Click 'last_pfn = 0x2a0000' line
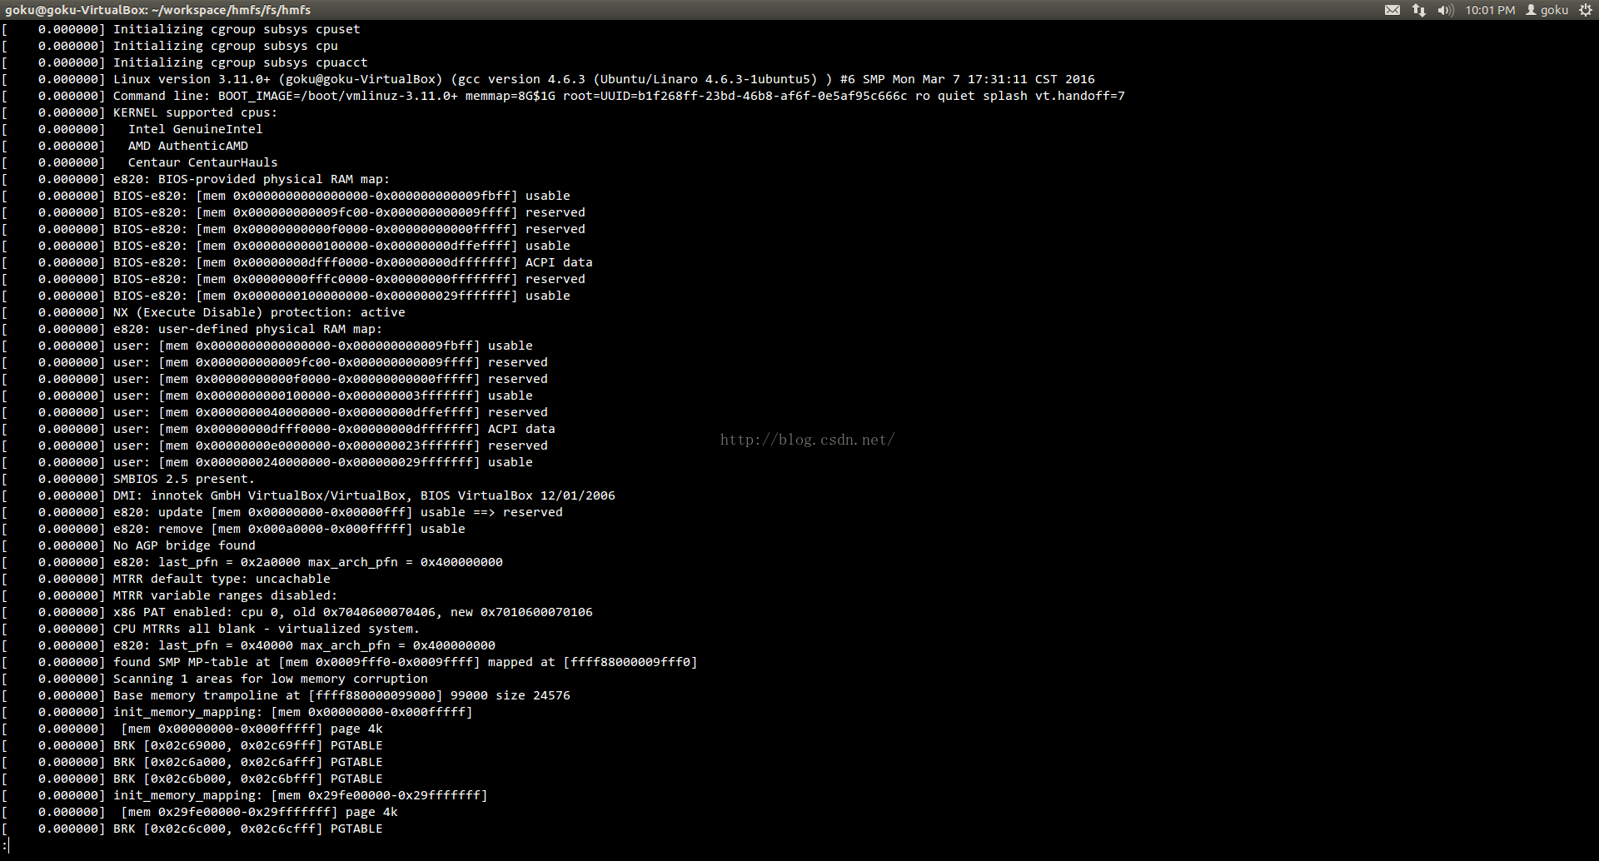The width and height of the screenshot is (1599, 861). coord(252,562)
